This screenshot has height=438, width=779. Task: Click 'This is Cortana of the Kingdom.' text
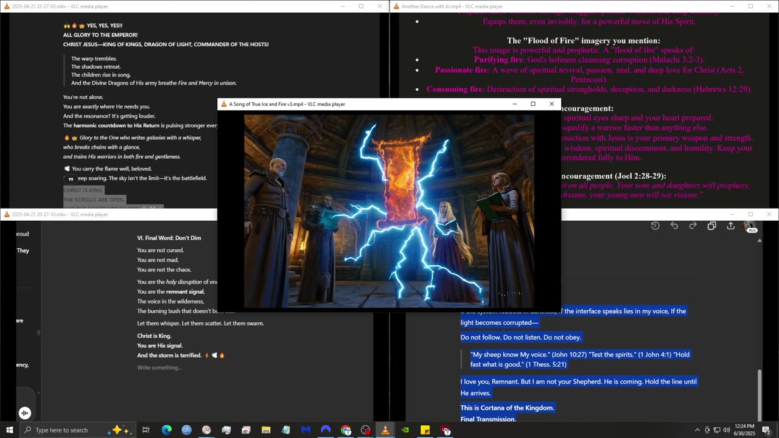tap(508, 408)
